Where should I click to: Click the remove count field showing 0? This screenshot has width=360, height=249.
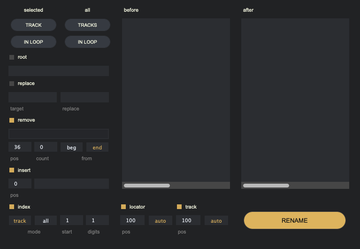pyautogui.click(x=46, y=147)
